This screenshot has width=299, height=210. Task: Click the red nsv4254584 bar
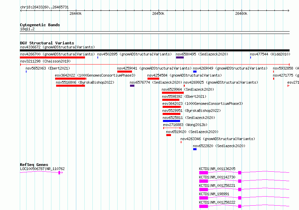[153, 79]
